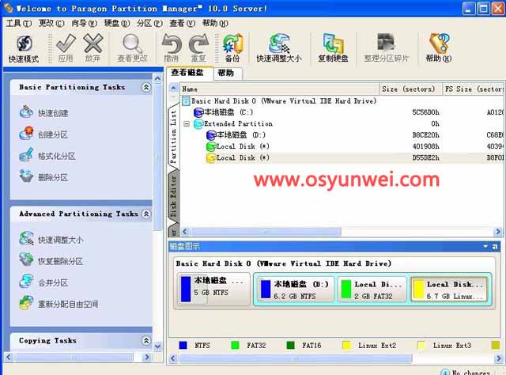Select the 2 GB FAT32 partition block
The height and width of the screenshot is (375, 506).
coord(372,290)
